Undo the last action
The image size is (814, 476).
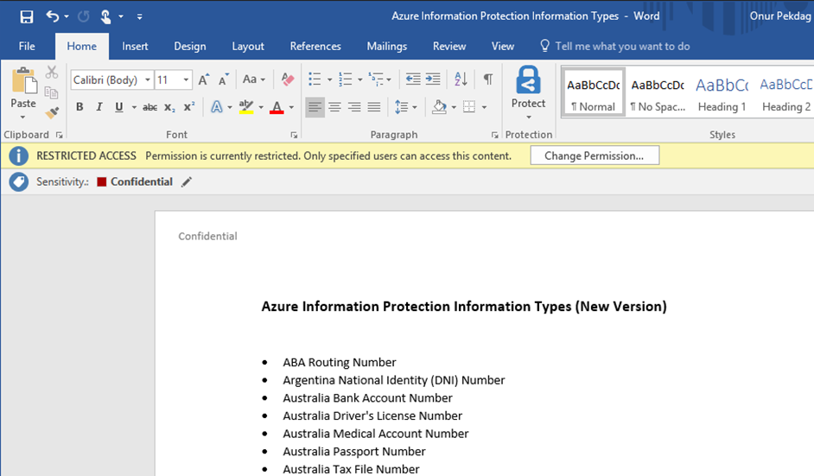tap(53, 16)
